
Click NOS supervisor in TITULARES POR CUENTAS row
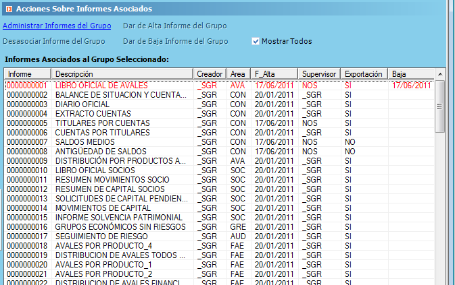point(310,123)
